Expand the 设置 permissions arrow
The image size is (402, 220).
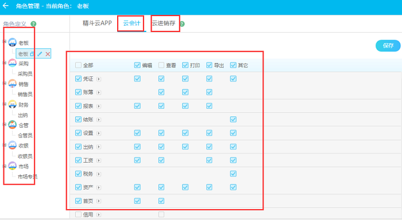pos(99,133)
